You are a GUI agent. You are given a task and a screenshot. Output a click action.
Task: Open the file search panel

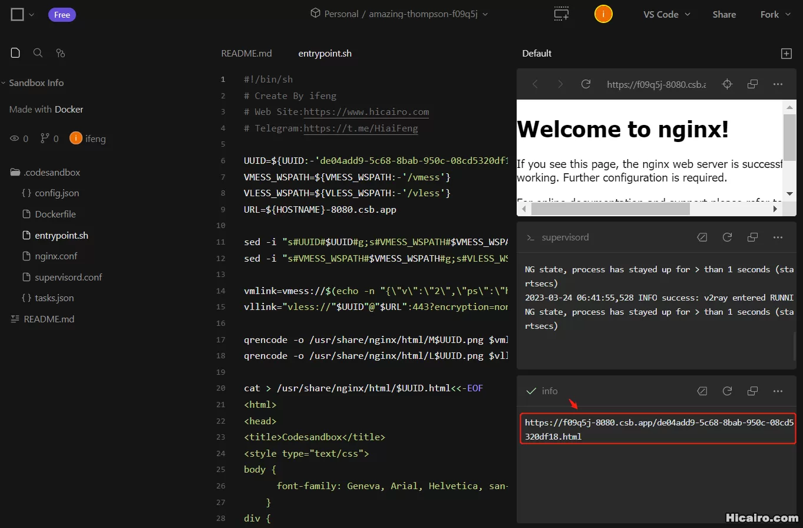38,53
